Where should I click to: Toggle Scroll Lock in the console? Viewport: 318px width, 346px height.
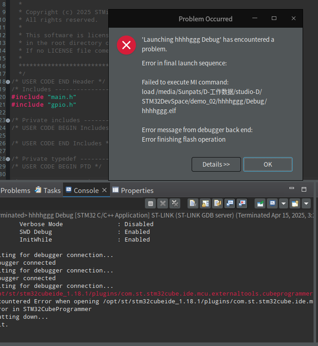click(x=205, y=203)
